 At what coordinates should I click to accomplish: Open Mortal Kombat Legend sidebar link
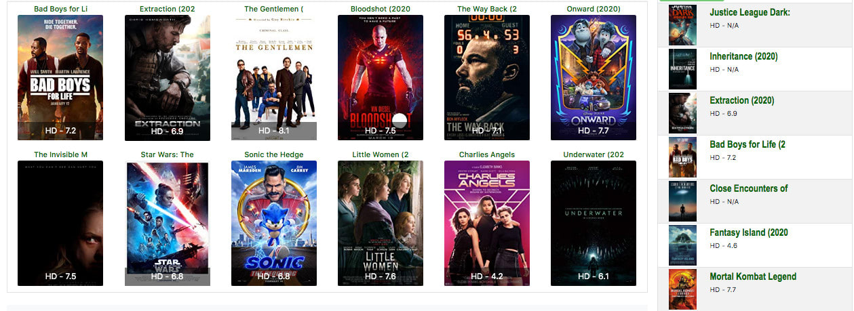click(x=753, y=276)
